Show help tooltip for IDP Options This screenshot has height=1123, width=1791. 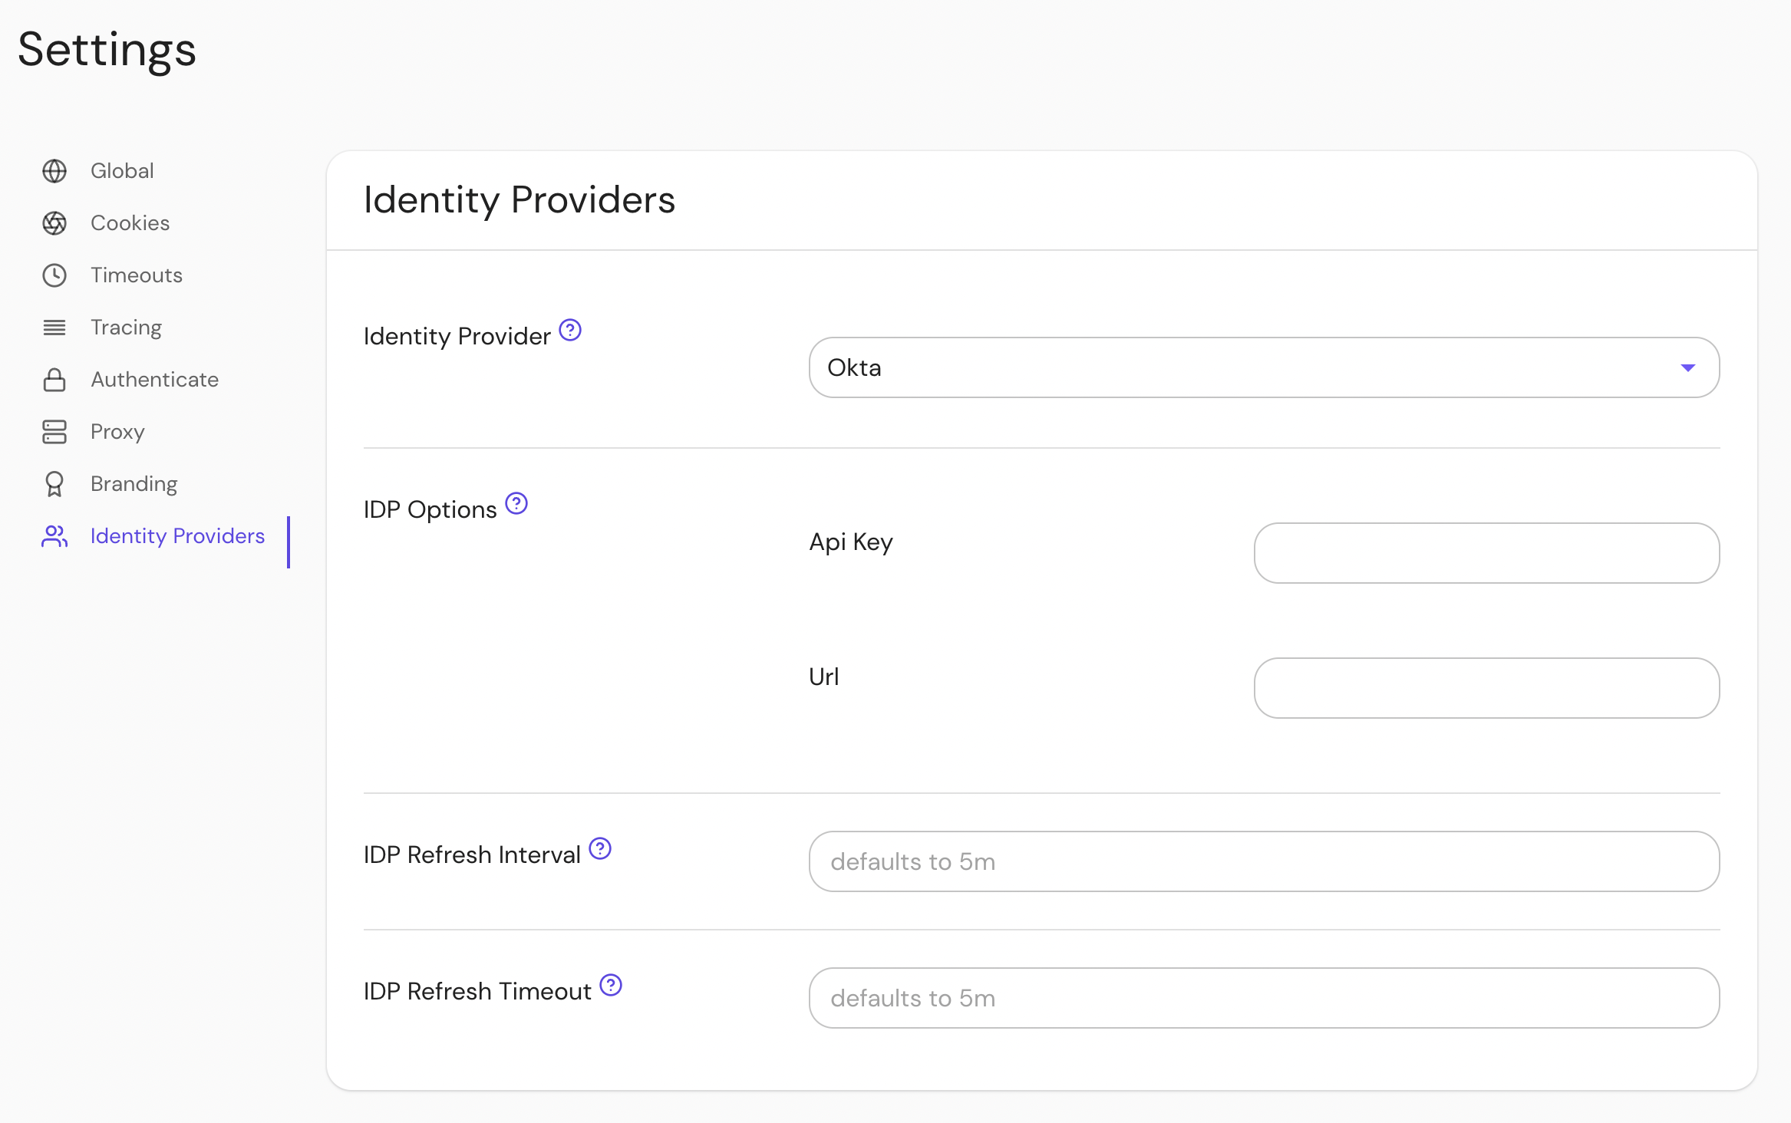coord(516,504)
